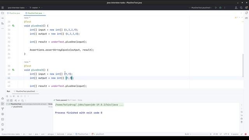Image resolution: width=249 pixels, height=140 pixels.
Task: Open editor tabs more options menu
Action: (x=241, y=13)
